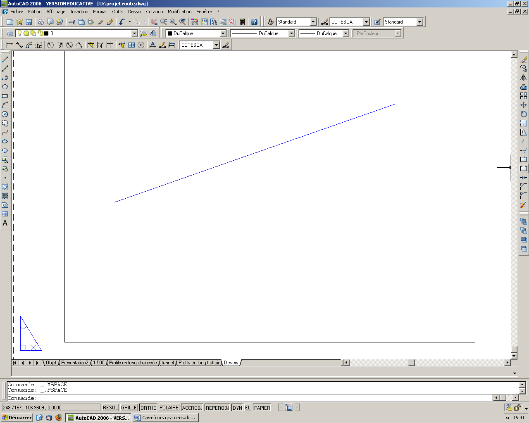Open Carrefours giratoires document in taskbar
The image size is (529, 423).
click(x=165, y=418)
